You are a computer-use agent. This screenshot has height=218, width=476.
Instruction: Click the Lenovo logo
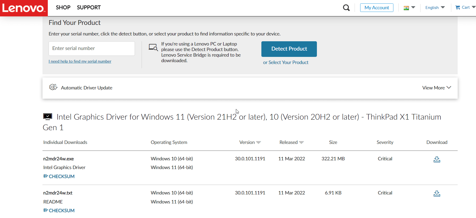pos(24,8)
